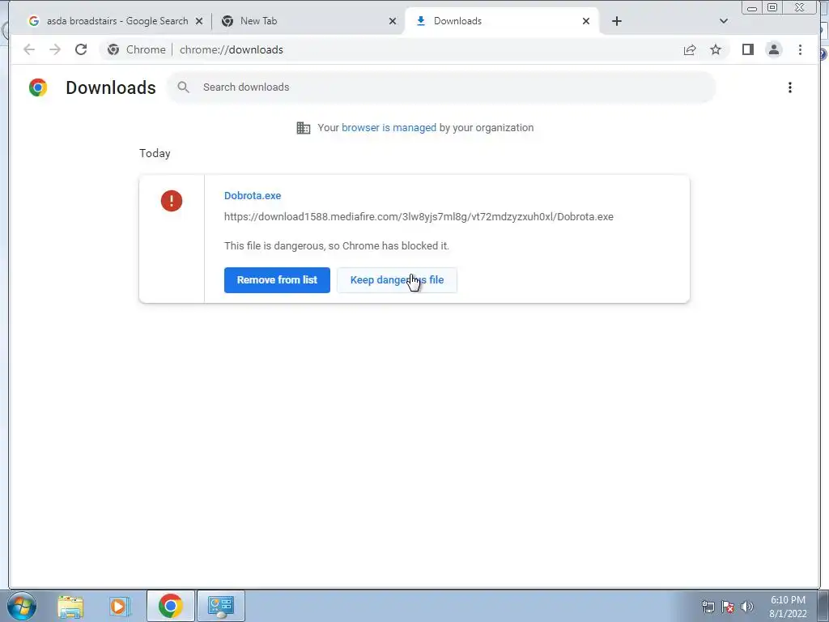Click the network tray icon
The image size is (829, 622).
[x=708, y=607]
